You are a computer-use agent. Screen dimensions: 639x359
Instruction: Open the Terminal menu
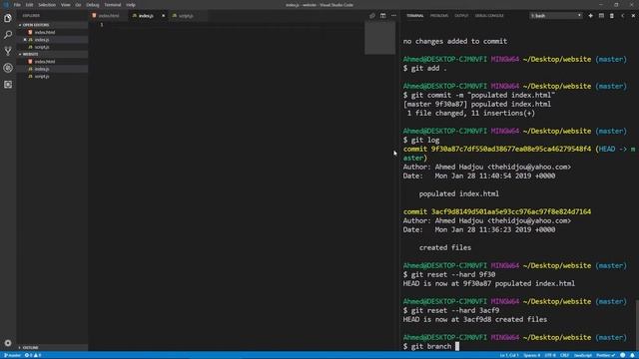point(113,5)
